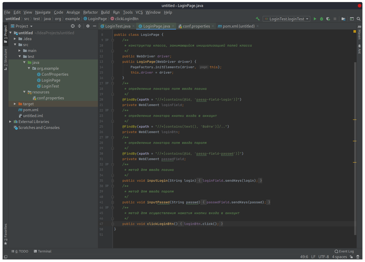The width and height of the screenshot is (365, 262).
Task: Toggle the Maven tool window
Action: pyautogui.click(x=359, y=32)
